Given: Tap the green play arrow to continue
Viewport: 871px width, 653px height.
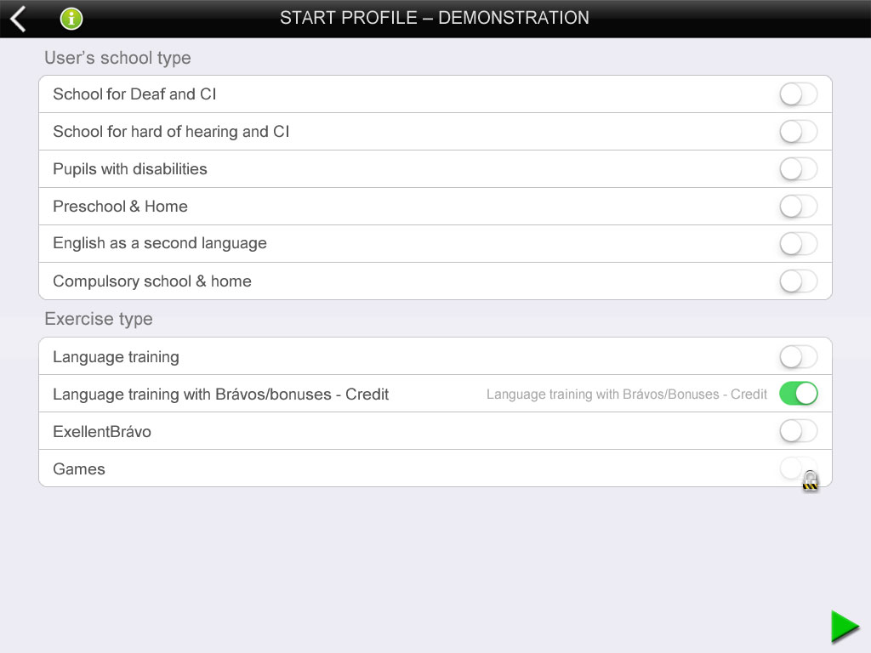Looking at the screenshot, I should tap(845, 627).
